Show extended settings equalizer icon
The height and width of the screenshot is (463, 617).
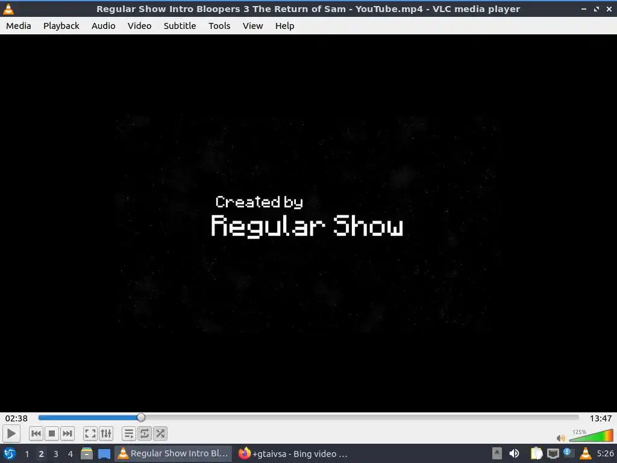coord(106,434)
